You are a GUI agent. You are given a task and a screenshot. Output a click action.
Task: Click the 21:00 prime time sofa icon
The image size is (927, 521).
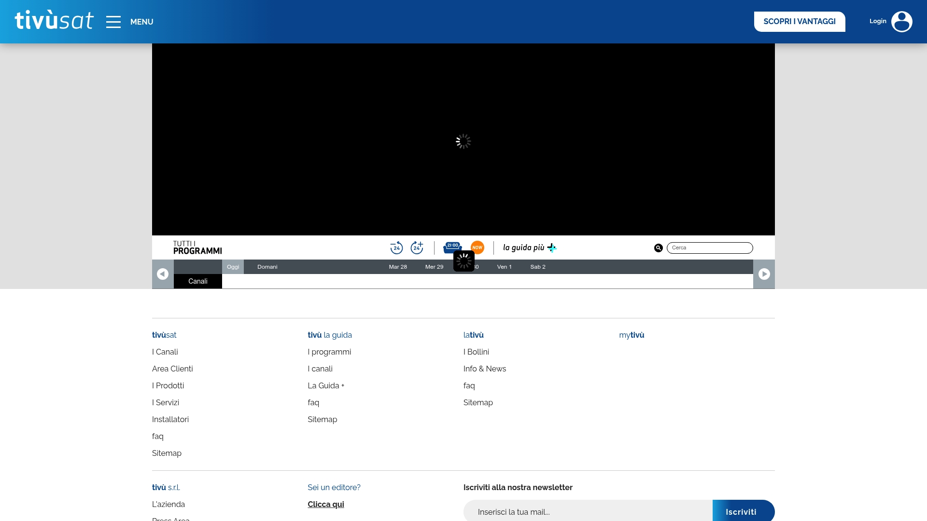(452, 247)
